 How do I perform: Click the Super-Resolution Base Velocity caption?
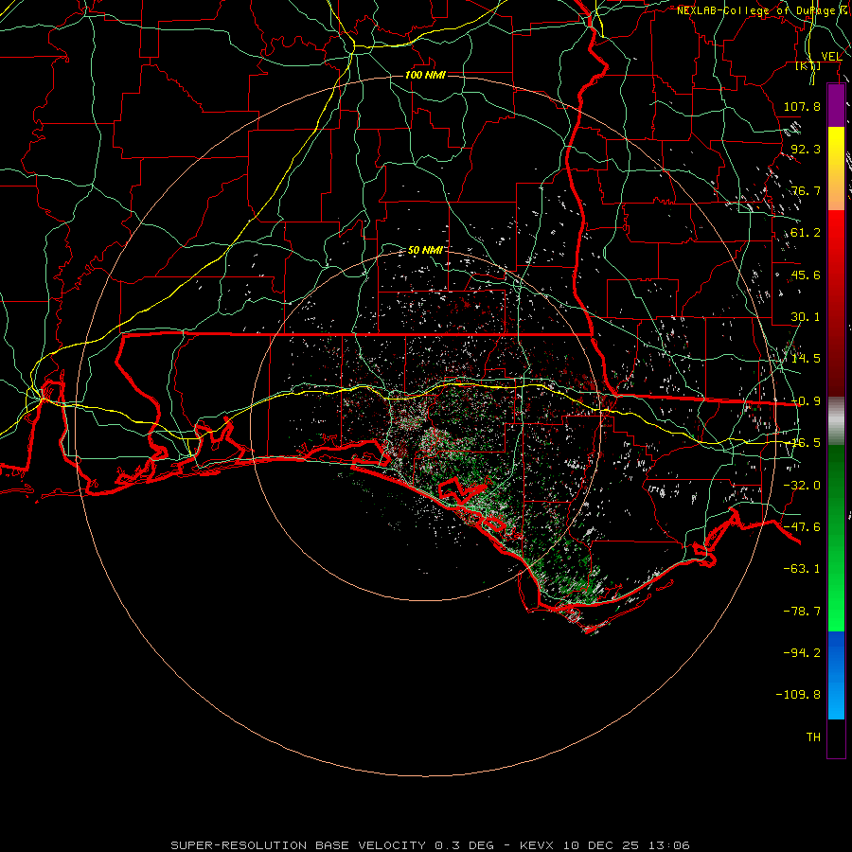tap(431, 845)
